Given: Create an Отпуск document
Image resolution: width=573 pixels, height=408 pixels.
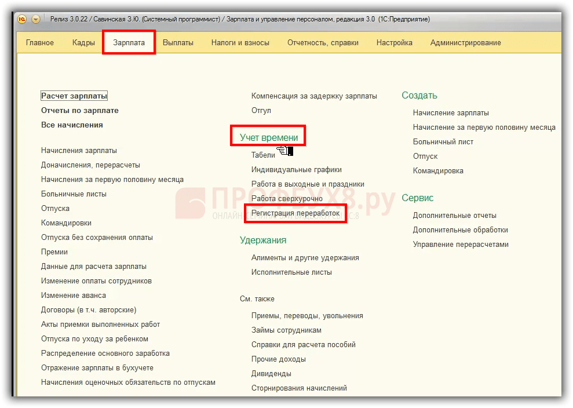Looking at the screenshot, I should coord(425,156).
